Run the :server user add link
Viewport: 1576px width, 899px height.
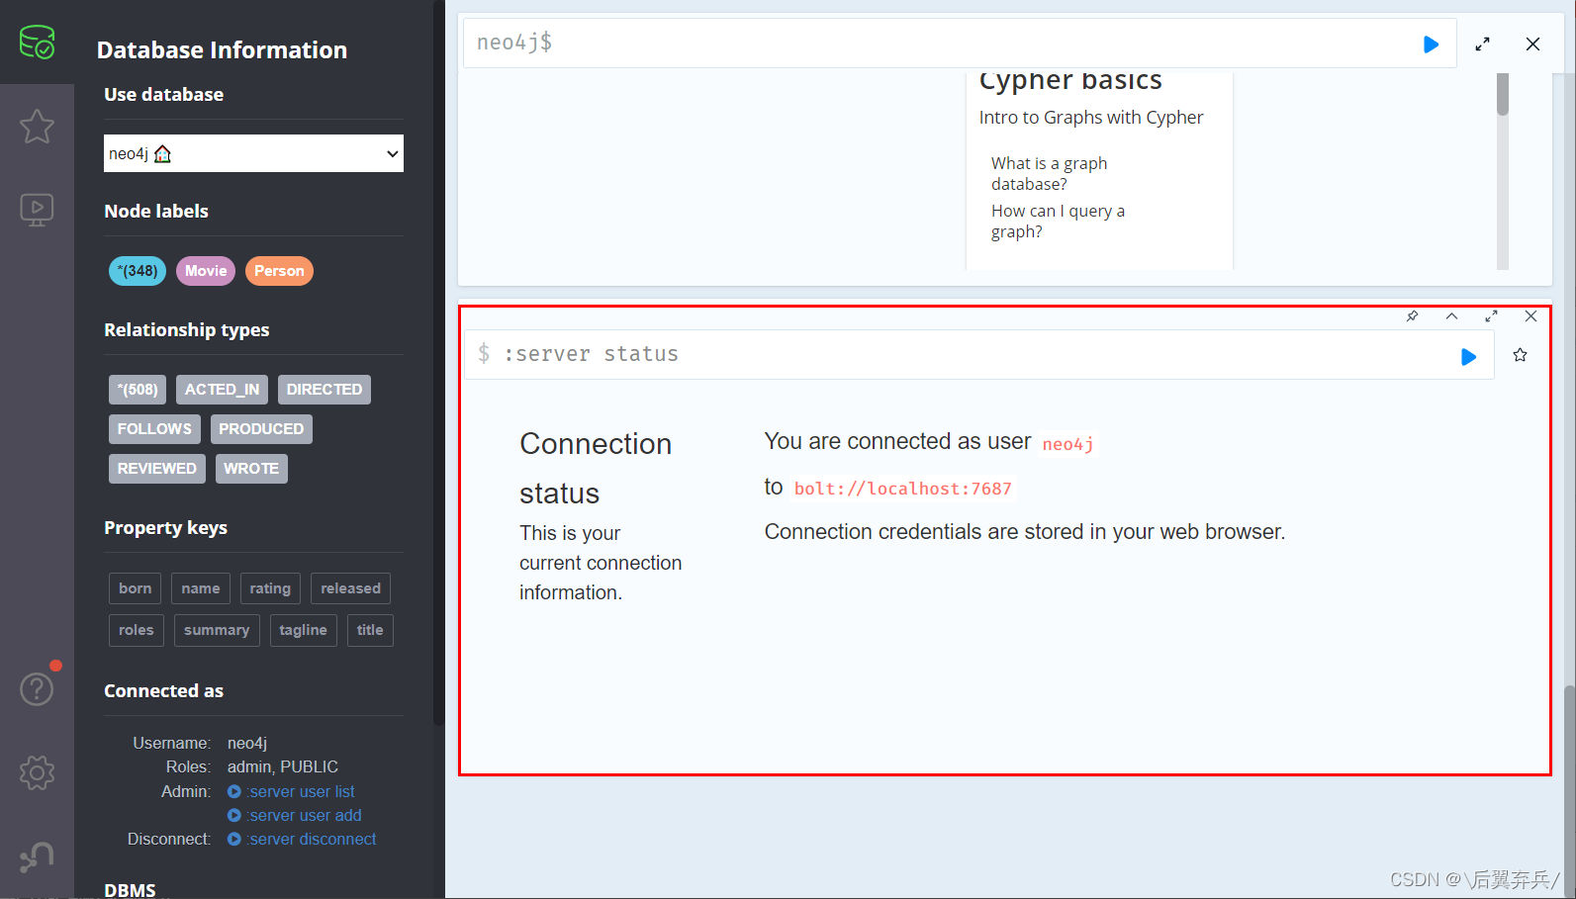click(295, 815)
